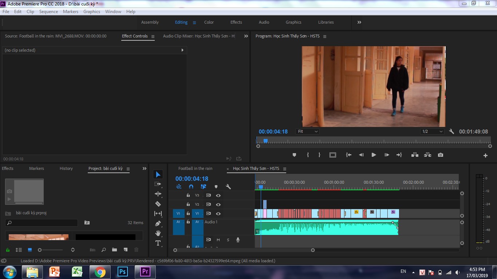Activate the Slip tool
Screen dimensions: 497x279
pos(158,214)
